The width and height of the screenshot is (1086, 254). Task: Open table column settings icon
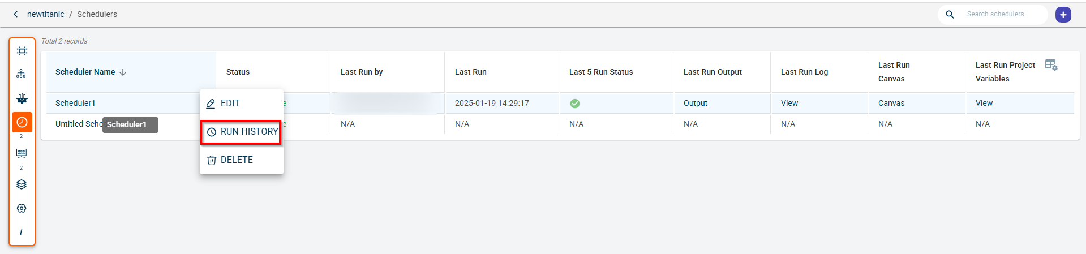[1051, 65]
